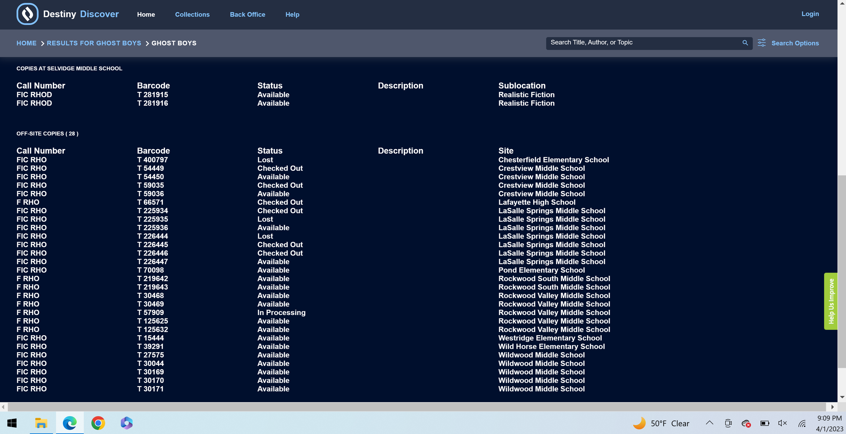Open the Windows Start menu
Viewport: 846px width, 434px height.
12,423
